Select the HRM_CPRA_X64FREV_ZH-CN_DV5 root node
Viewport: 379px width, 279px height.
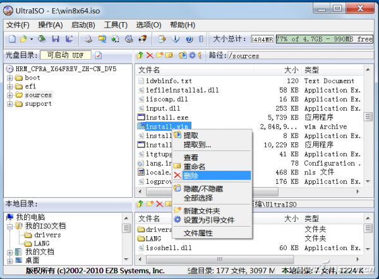[66, 69]
